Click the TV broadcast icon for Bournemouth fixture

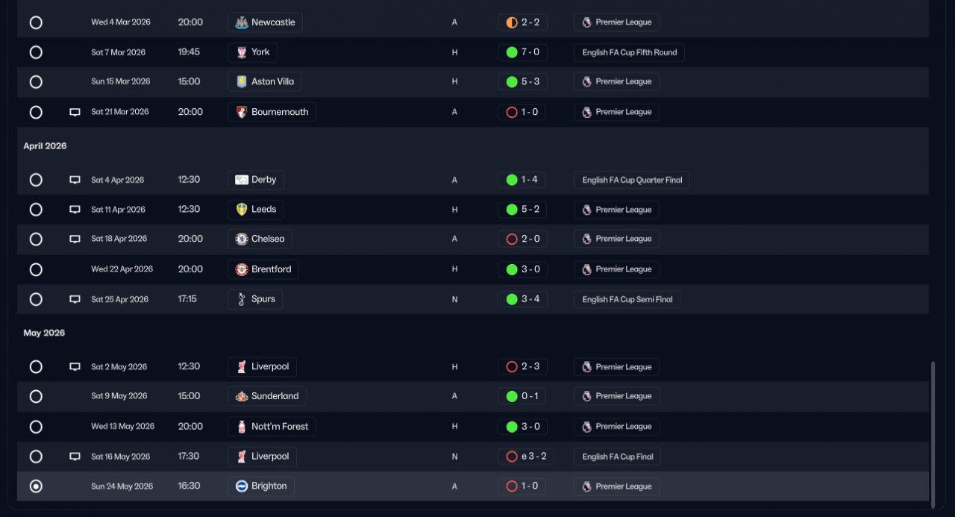(x=75, y=112)
